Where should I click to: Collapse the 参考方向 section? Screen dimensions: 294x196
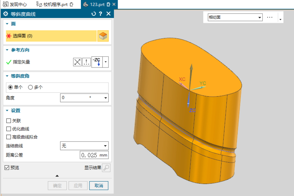pos(7,50)
